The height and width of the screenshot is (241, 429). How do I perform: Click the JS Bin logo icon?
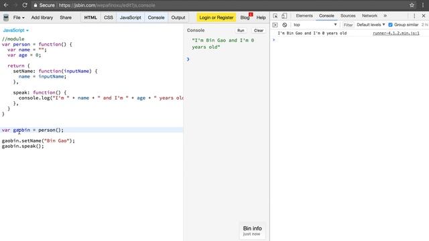pyautogui.click(x=6, y=17)
